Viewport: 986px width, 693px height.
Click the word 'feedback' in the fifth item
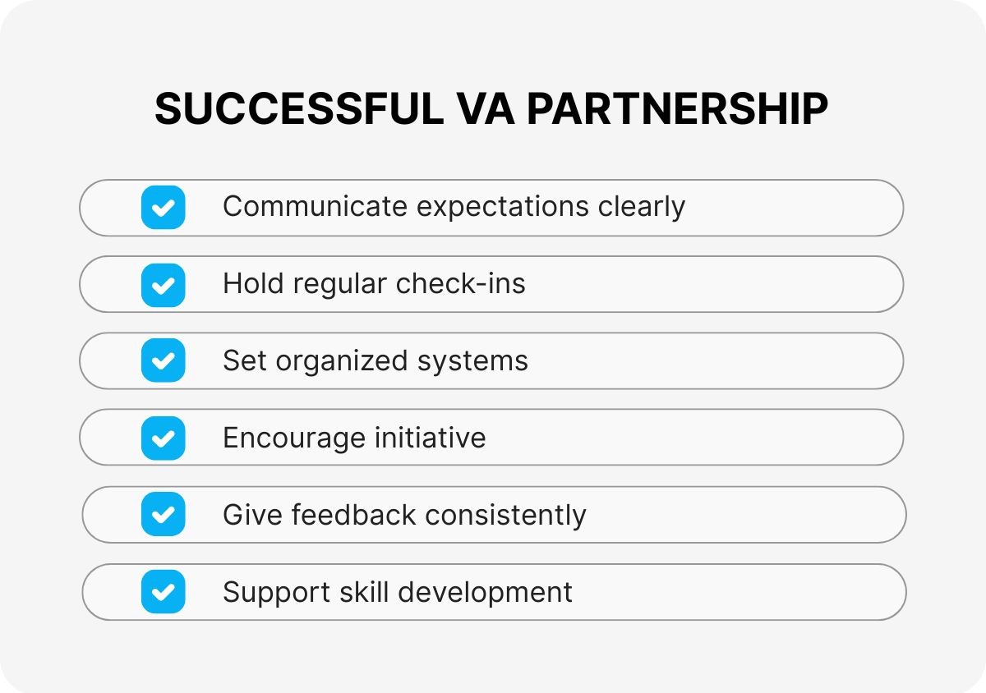tap(354, 515)
